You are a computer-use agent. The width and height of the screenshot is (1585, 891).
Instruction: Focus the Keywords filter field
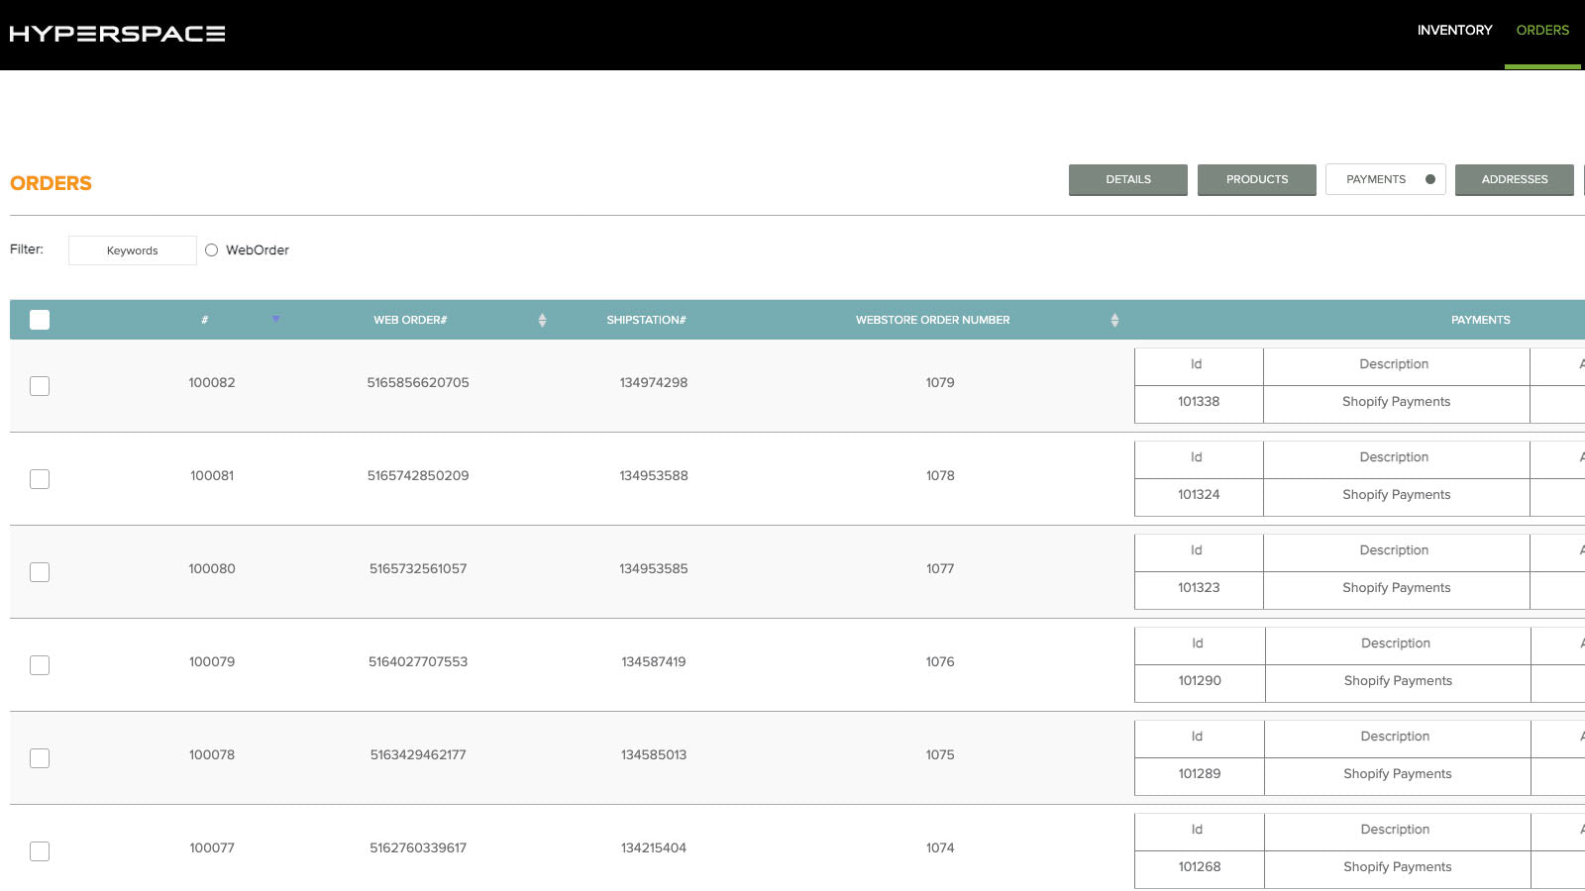click(x=133, y=250)
